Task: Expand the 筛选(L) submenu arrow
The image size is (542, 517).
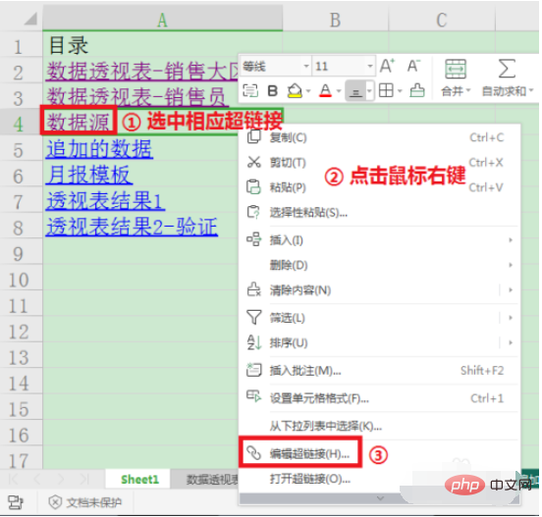Action: (x=511, y=318)
